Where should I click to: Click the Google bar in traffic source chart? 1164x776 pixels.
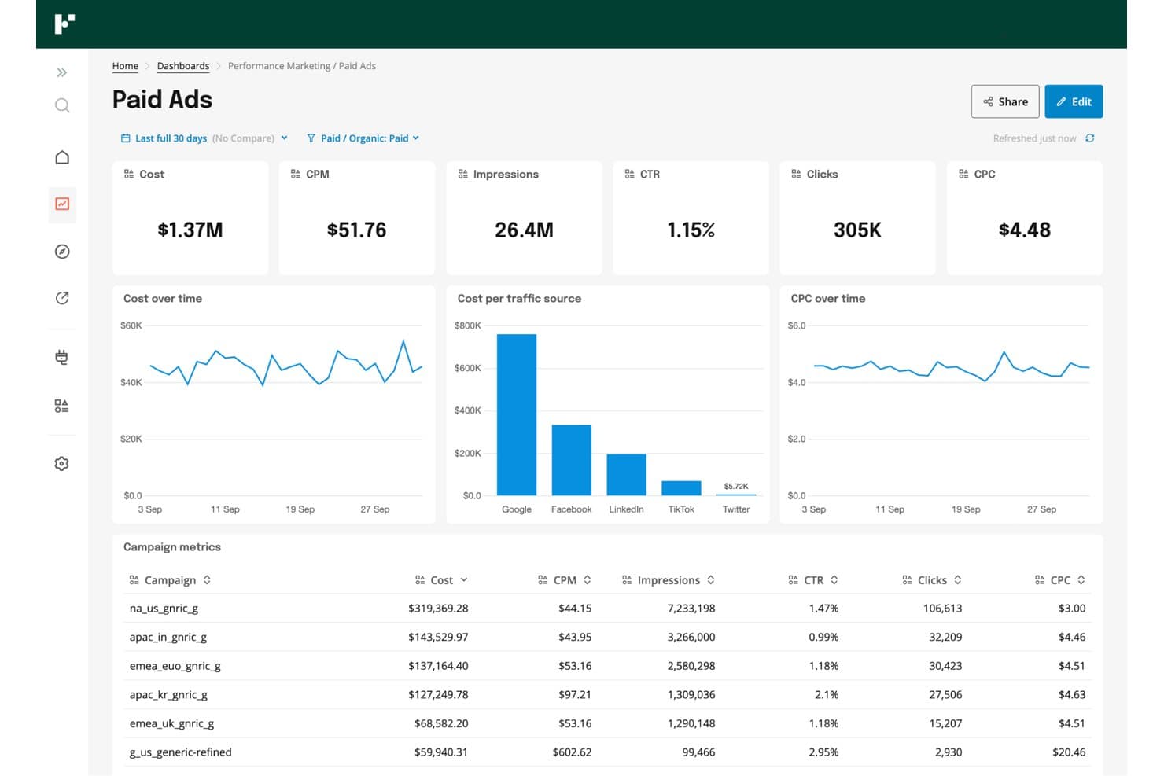click(517, 415)
